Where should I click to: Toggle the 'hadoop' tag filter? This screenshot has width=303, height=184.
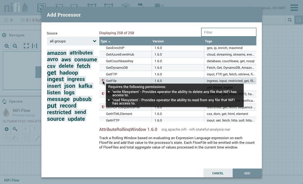(x=69, y=73)
